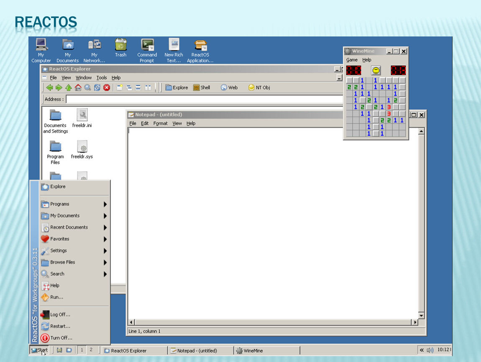Choose Log Off... from the Start menu

point(74,315)
